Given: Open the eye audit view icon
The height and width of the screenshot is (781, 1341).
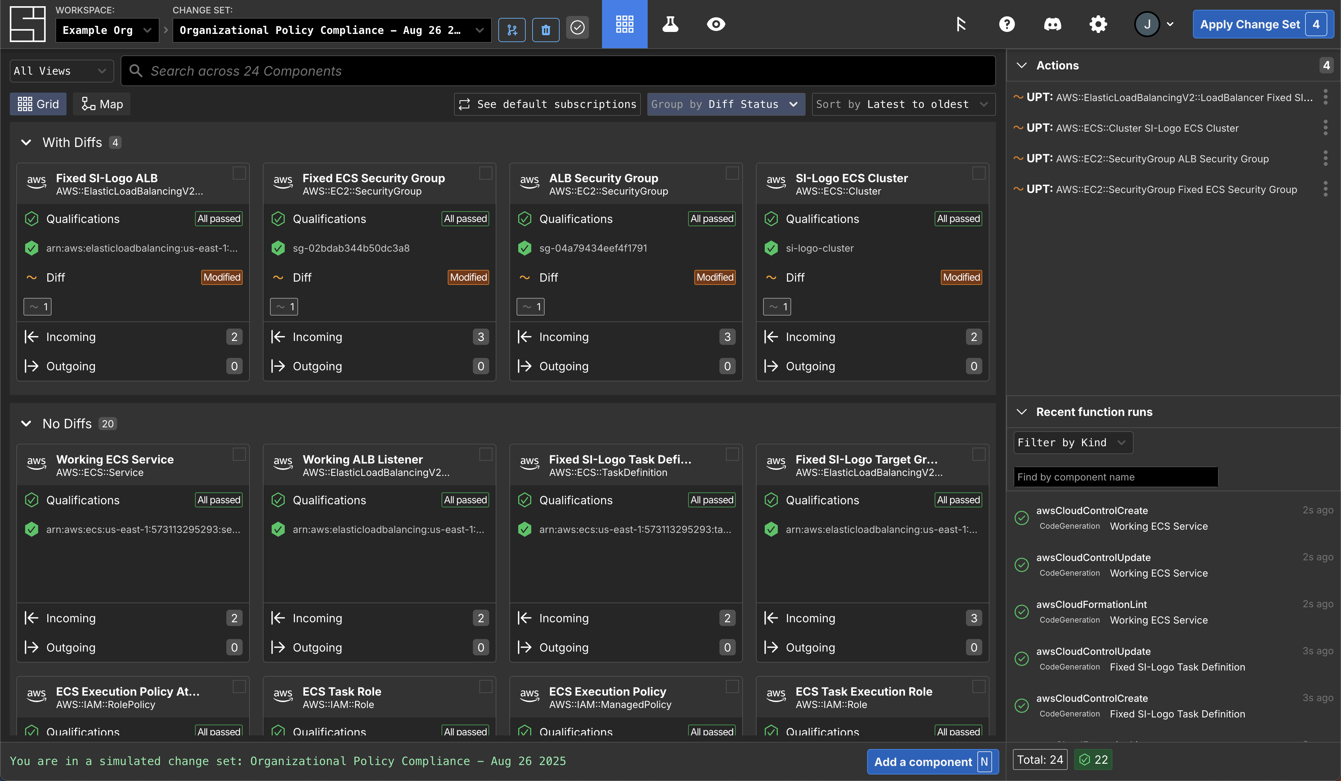Looking at the screenshot, I should [x=716, y=24].
